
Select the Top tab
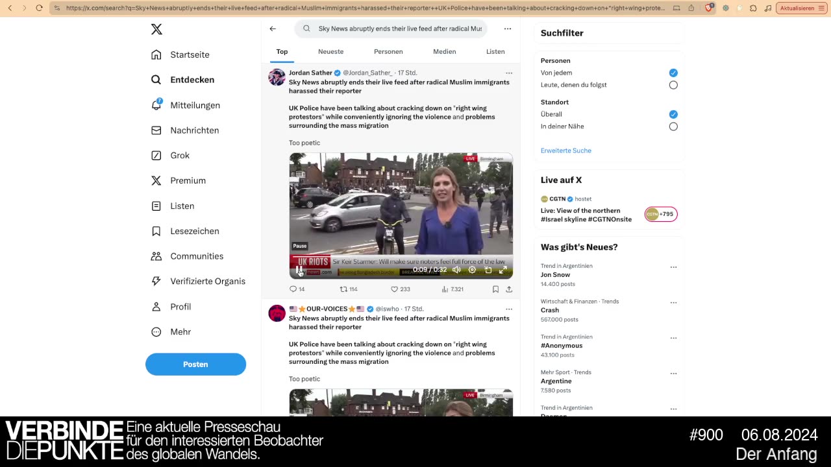point(282,52)
